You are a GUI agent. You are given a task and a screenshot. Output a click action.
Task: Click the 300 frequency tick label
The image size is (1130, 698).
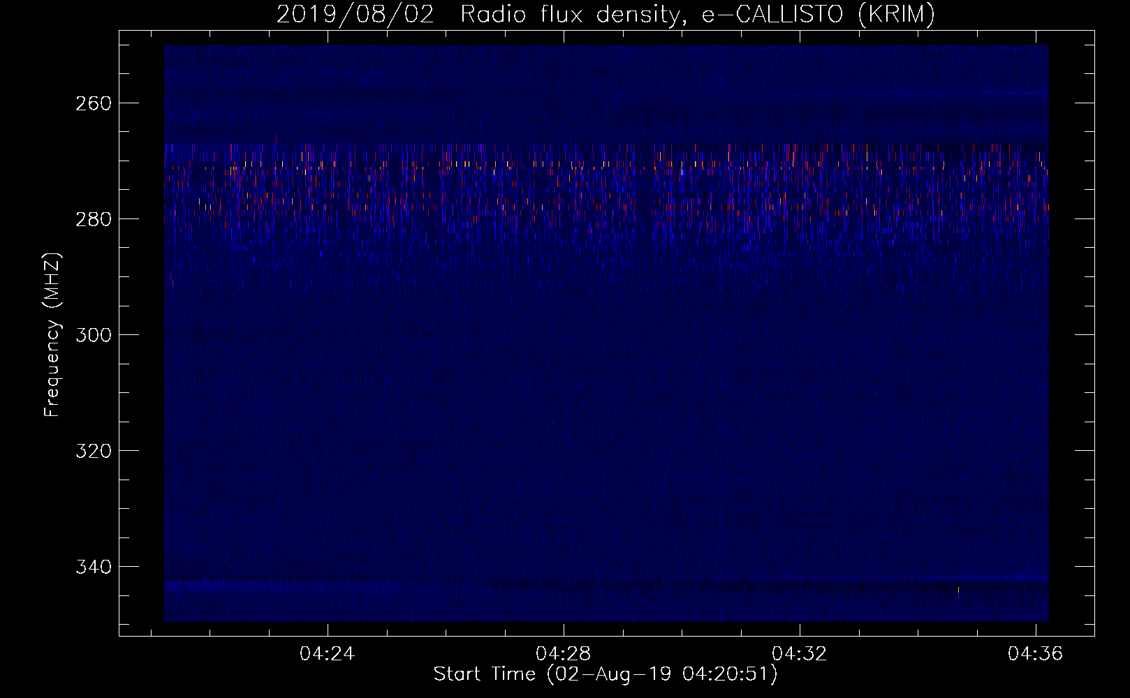pos(93,335)
